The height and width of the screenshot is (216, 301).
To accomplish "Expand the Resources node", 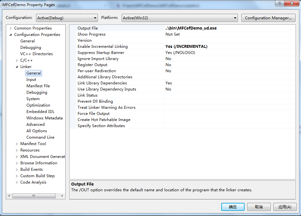I will [x=17, y=150].
